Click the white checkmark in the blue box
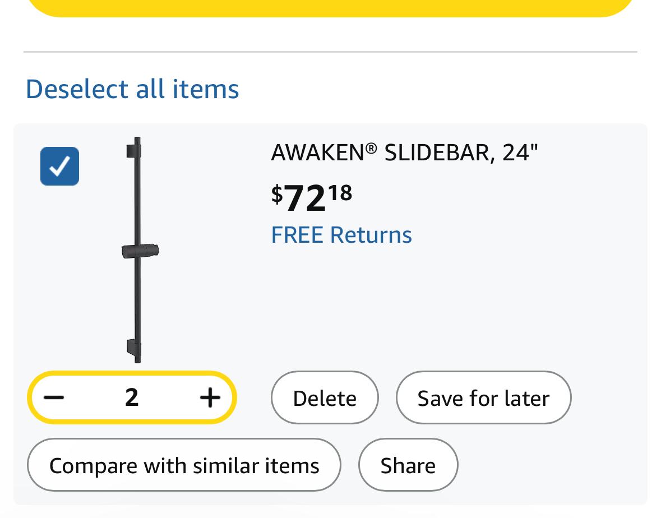The width and height of the screenshot is (661, 518). coord(59,166)
